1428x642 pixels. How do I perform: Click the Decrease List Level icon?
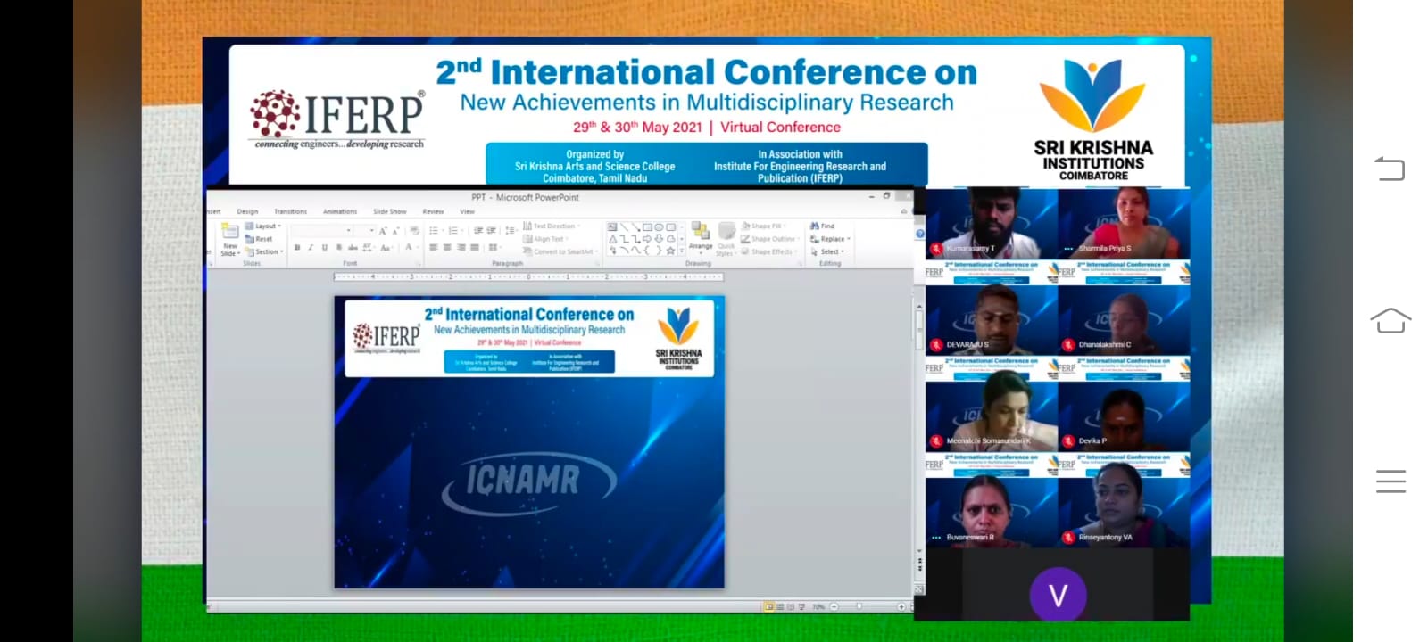(477, 230)
